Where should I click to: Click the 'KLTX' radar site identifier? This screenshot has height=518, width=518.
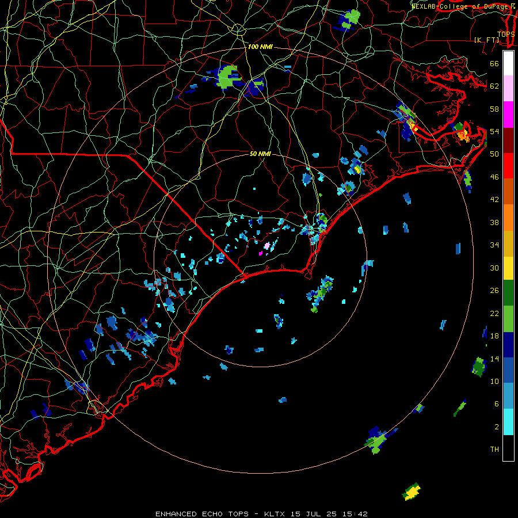coord(275,514)
